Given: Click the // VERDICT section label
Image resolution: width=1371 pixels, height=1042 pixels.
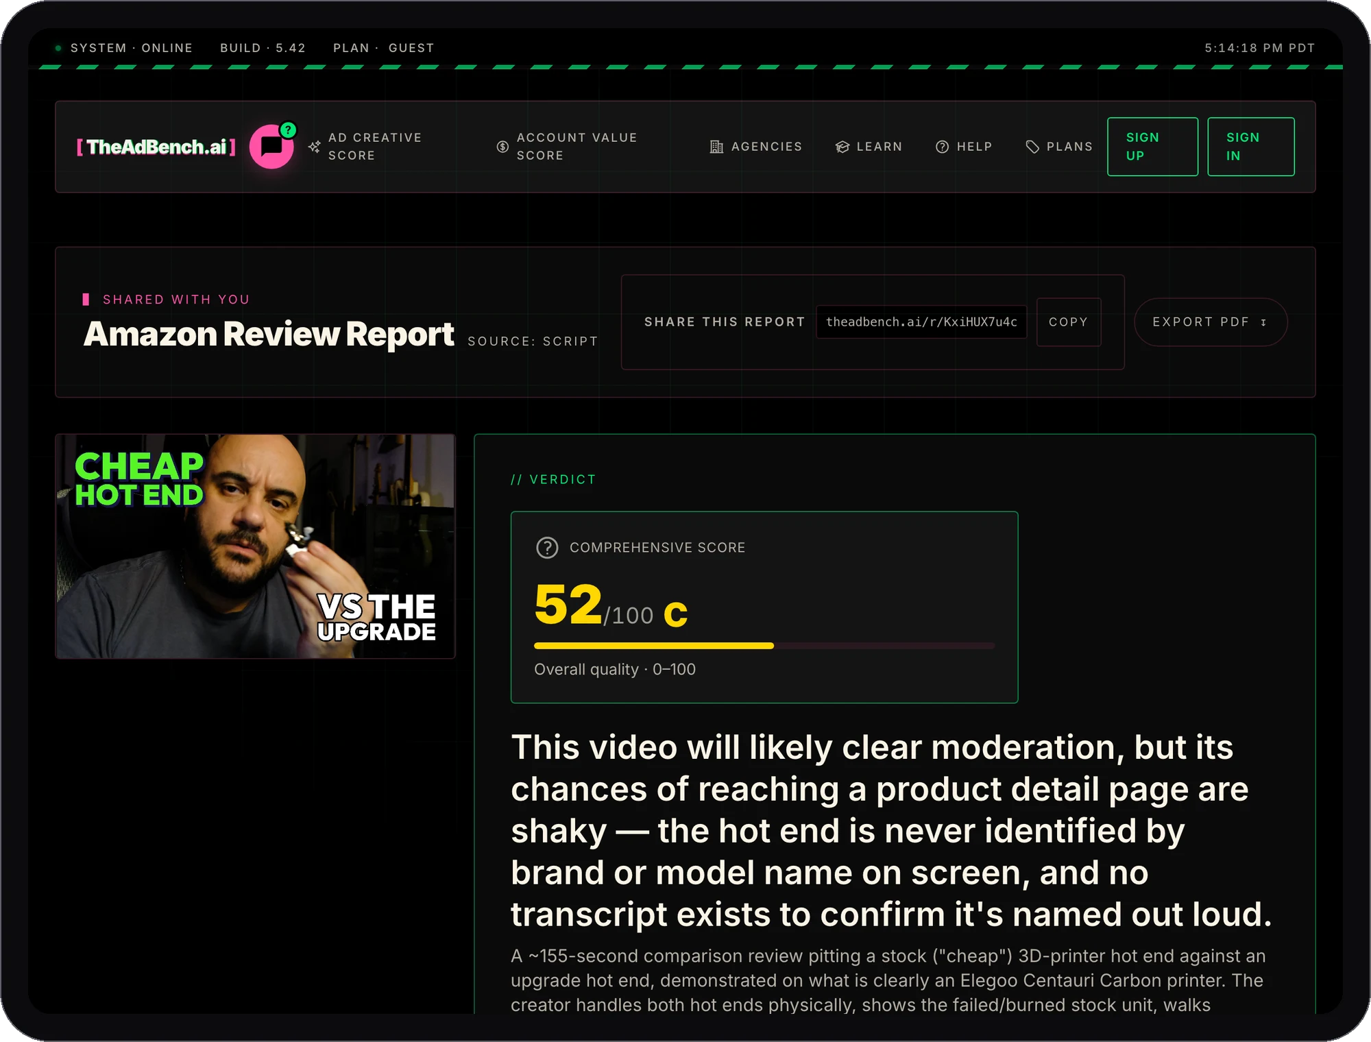Looking at the screenshot, I should pyautogui.click(x=553, y=480).
